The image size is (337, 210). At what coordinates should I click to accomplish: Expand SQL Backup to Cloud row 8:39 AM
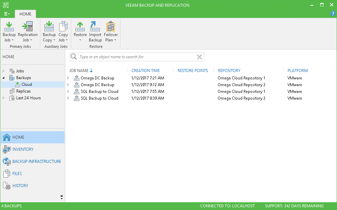[68, 98]
